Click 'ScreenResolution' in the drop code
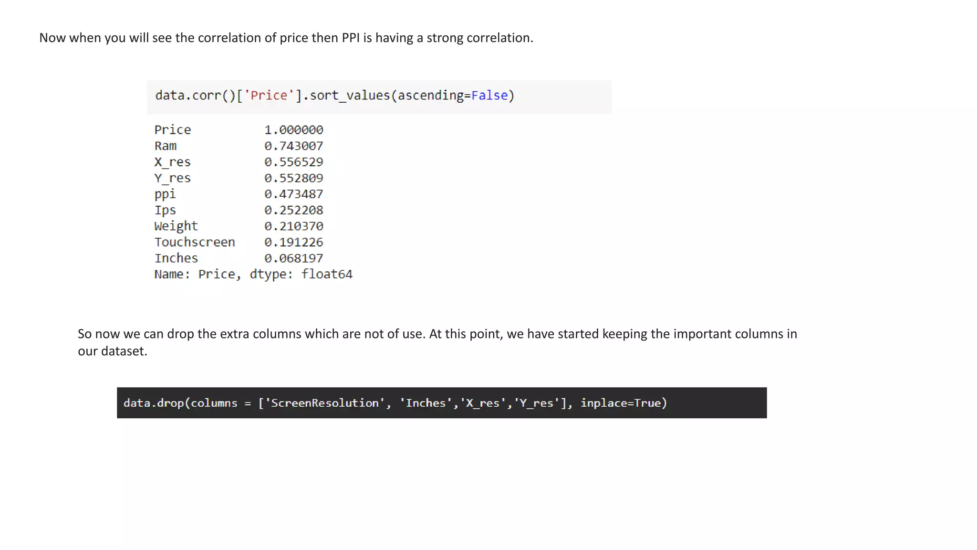This screenshot has width=977, height=550. [325, 403]
